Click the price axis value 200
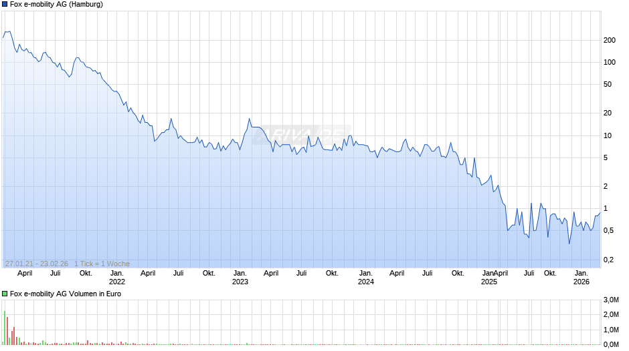Screen dimensions: 629x351 tap(610, 40)
